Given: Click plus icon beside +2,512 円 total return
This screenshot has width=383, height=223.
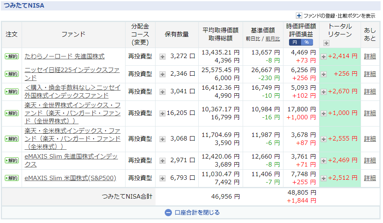Looking at the screenshot, I should tap(323, 178).
